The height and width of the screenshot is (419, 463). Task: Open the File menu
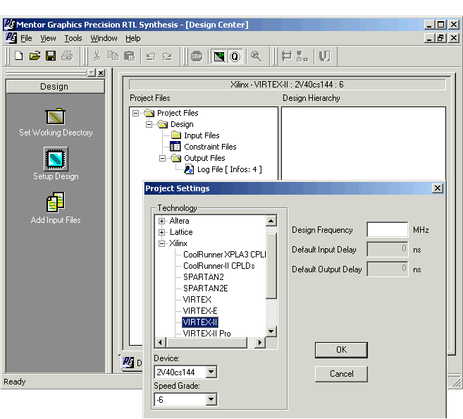pos(26,38)
